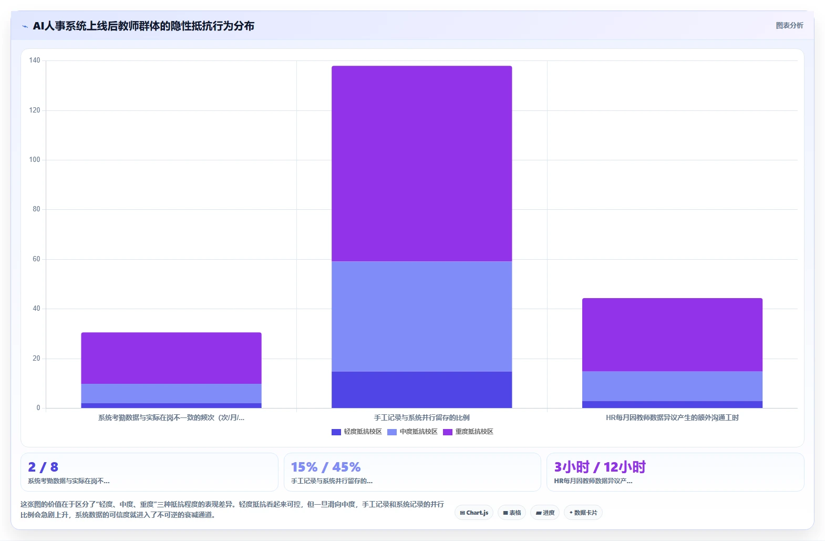
Task: Toggle the 重度抵抗校区 legend swatch
Action: point(448,432)
